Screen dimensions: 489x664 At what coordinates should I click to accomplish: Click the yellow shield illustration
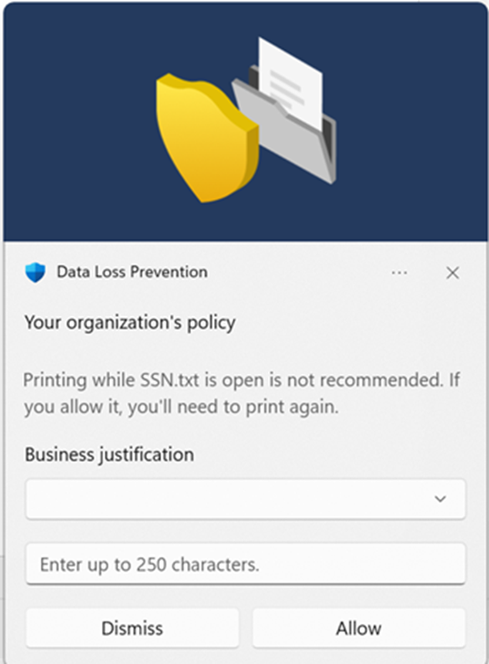click(205, 138)
